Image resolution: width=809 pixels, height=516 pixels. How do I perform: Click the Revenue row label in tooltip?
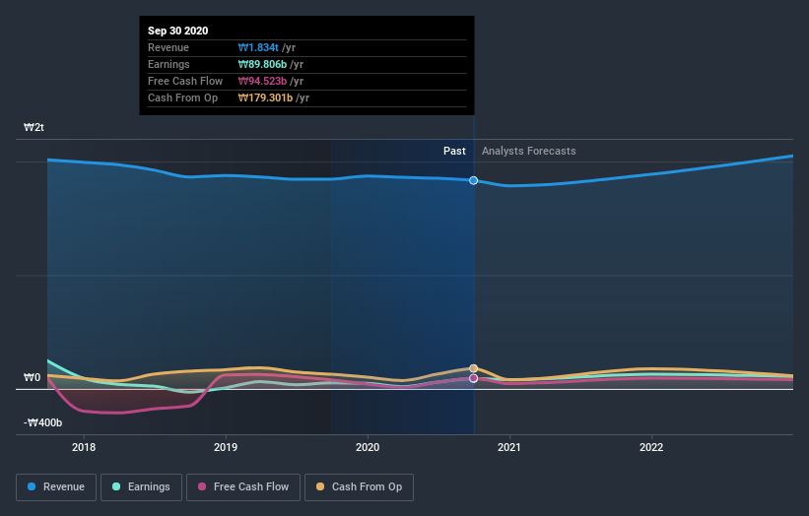coord(169,47)
